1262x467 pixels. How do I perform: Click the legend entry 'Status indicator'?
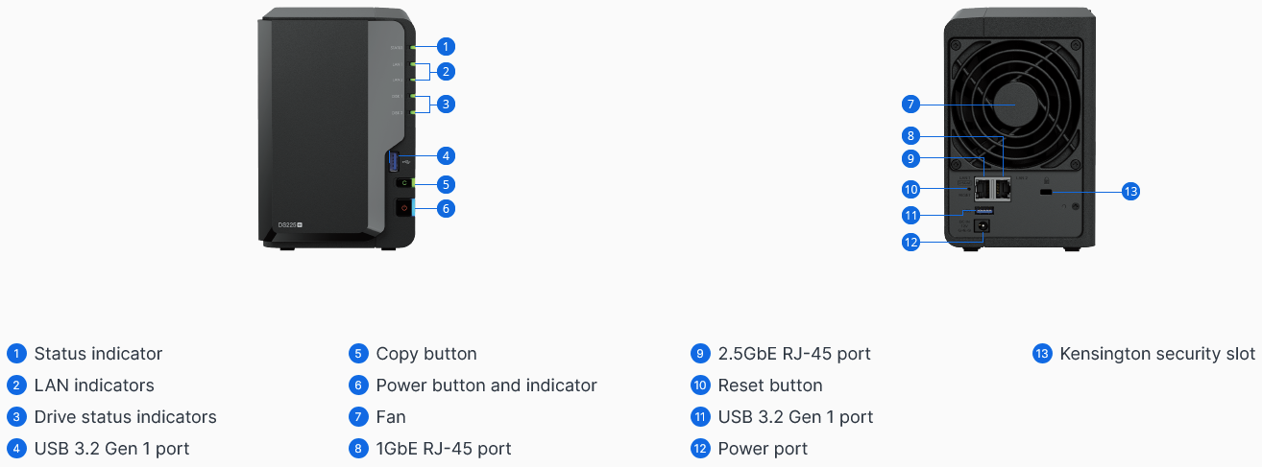pos(98,354)
